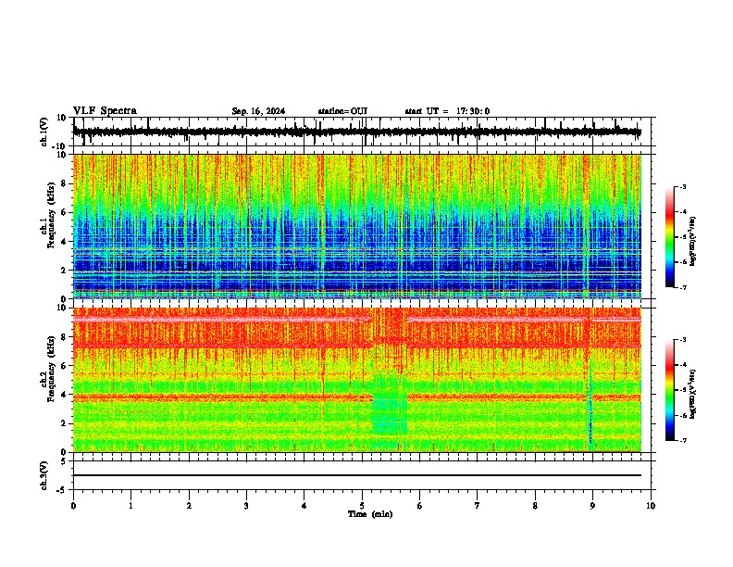Click the blue vertical dropout in ch.2 near minute 9
Screen dimensions: 733x567
[590, 407]
